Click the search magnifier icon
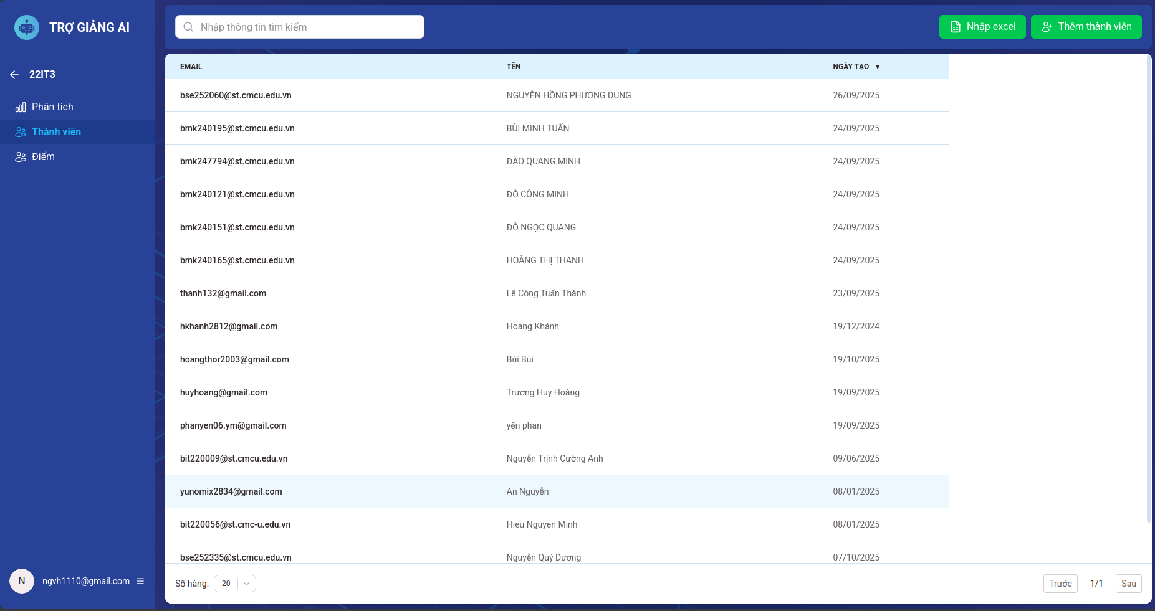 [x=188, y=27]
